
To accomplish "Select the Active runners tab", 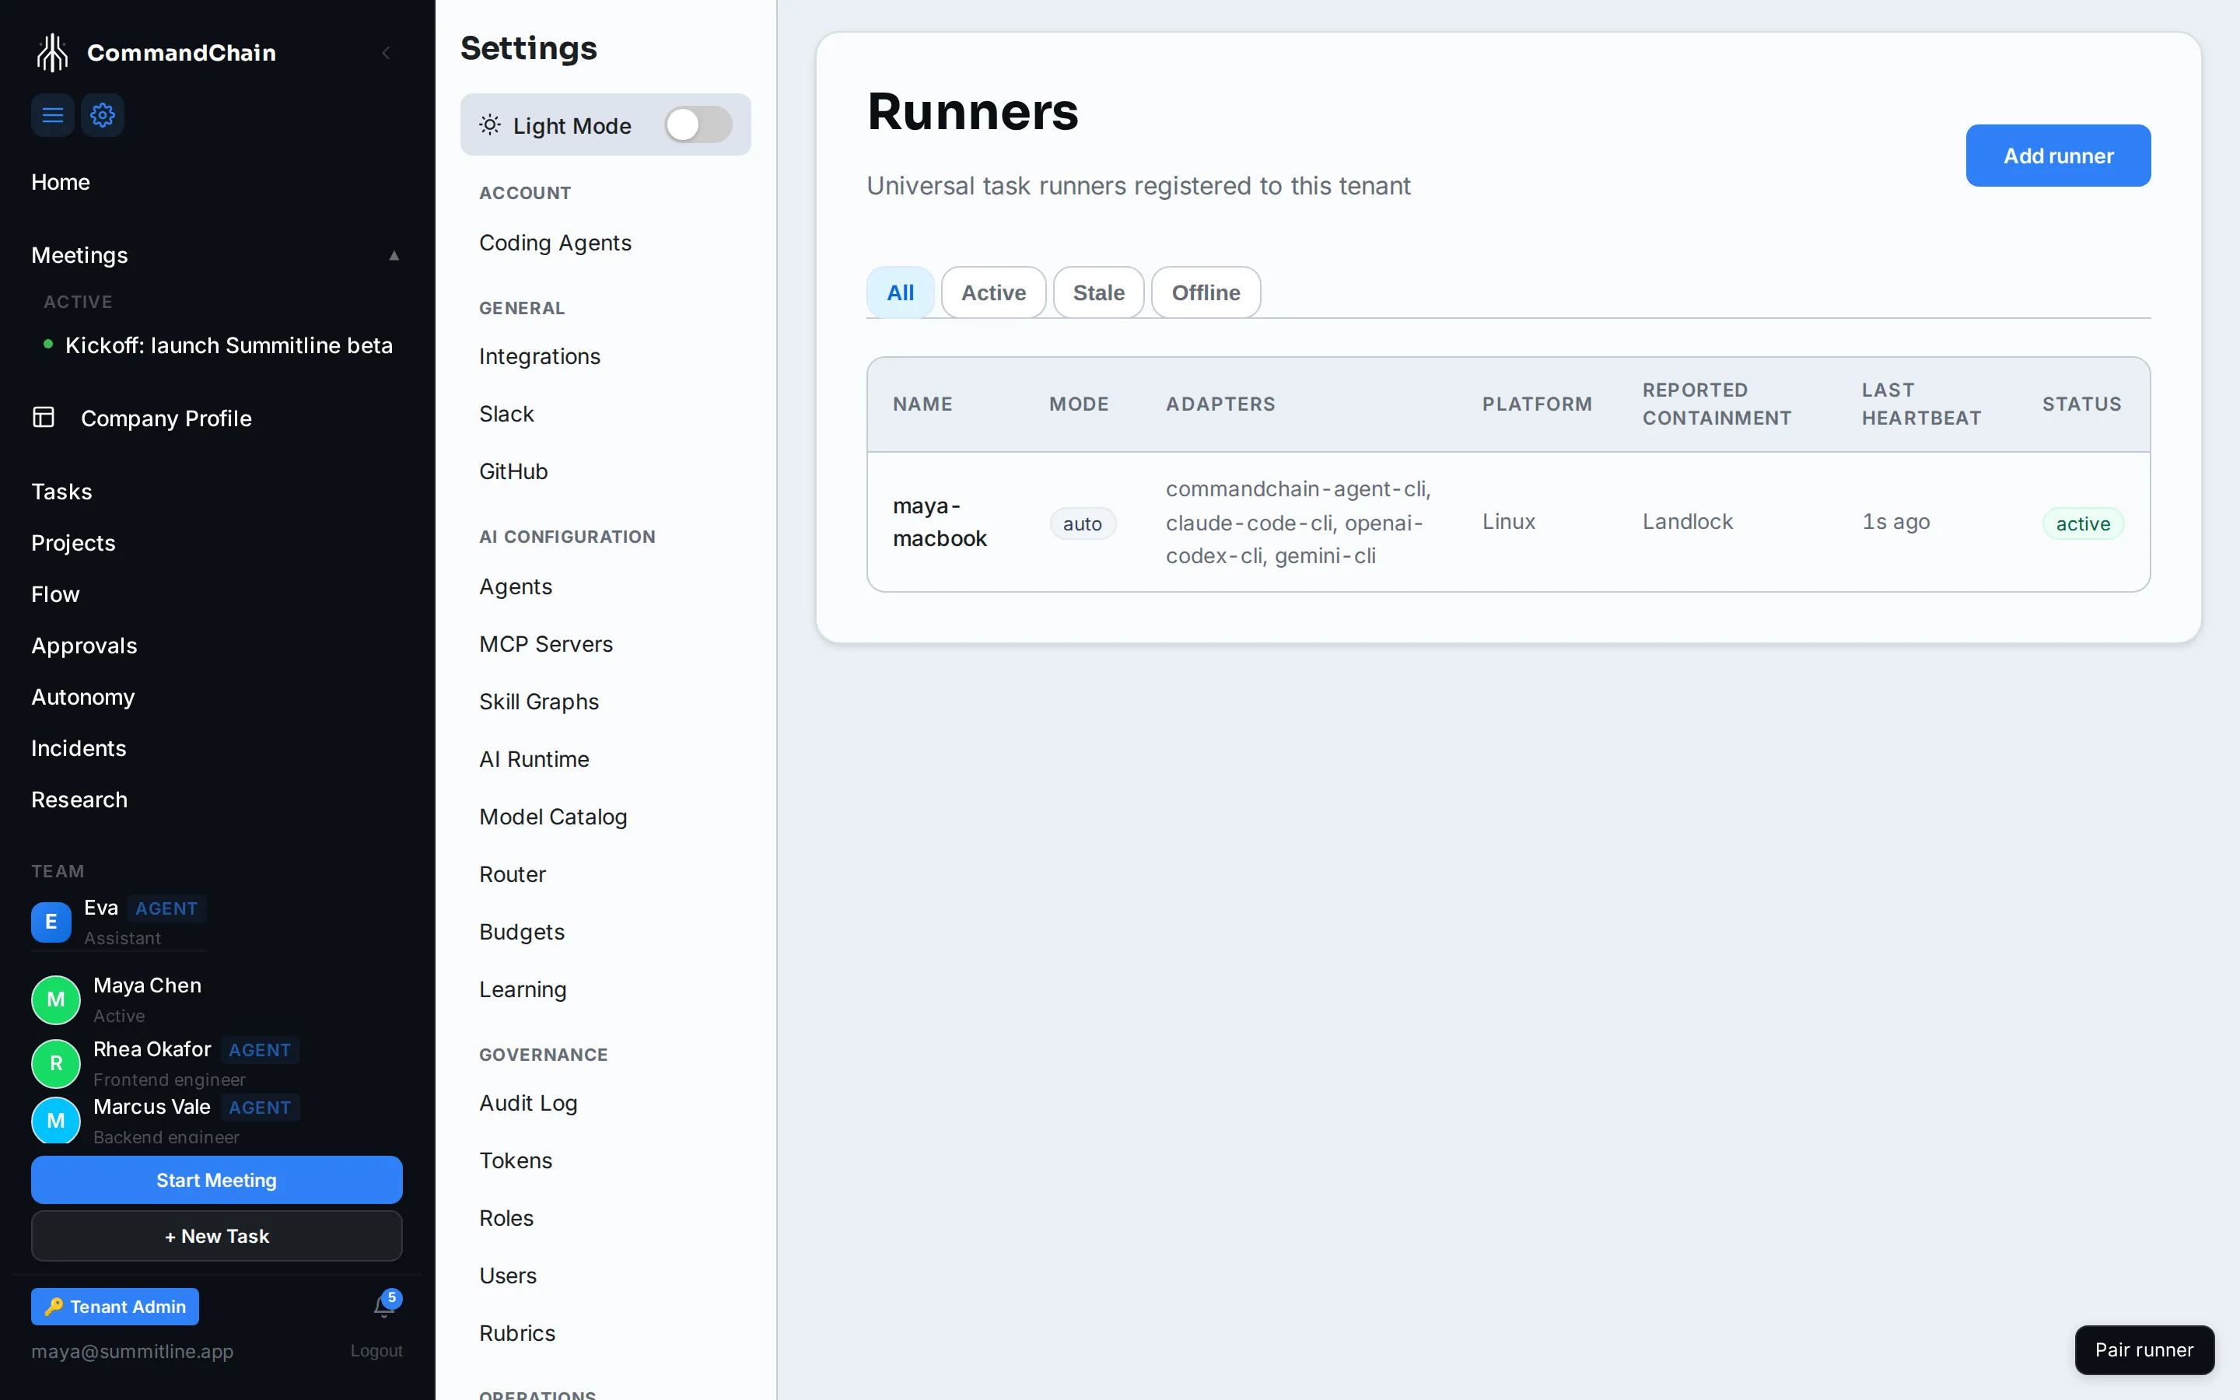I will [x=993, y=292].
